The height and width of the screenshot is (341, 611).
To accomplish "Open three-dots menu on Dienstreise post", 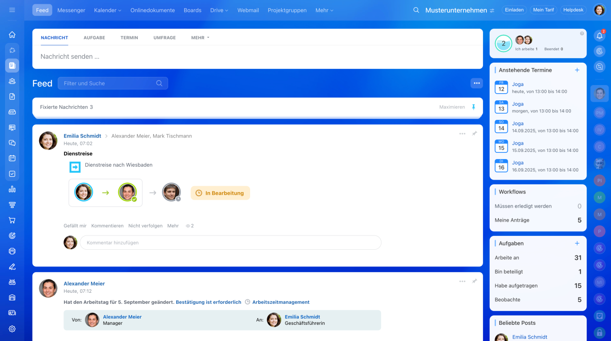I will click(462, 134).
